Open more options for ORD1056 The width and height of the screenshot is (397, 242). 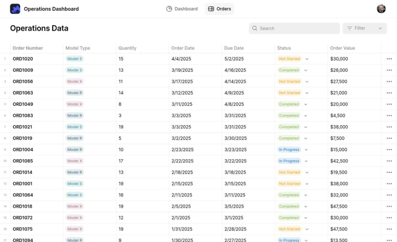click(389, 82)
